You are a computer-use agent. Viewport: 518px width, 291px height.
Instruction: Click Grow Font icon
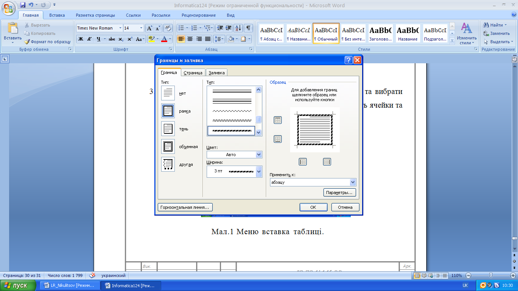coord(150,28)
